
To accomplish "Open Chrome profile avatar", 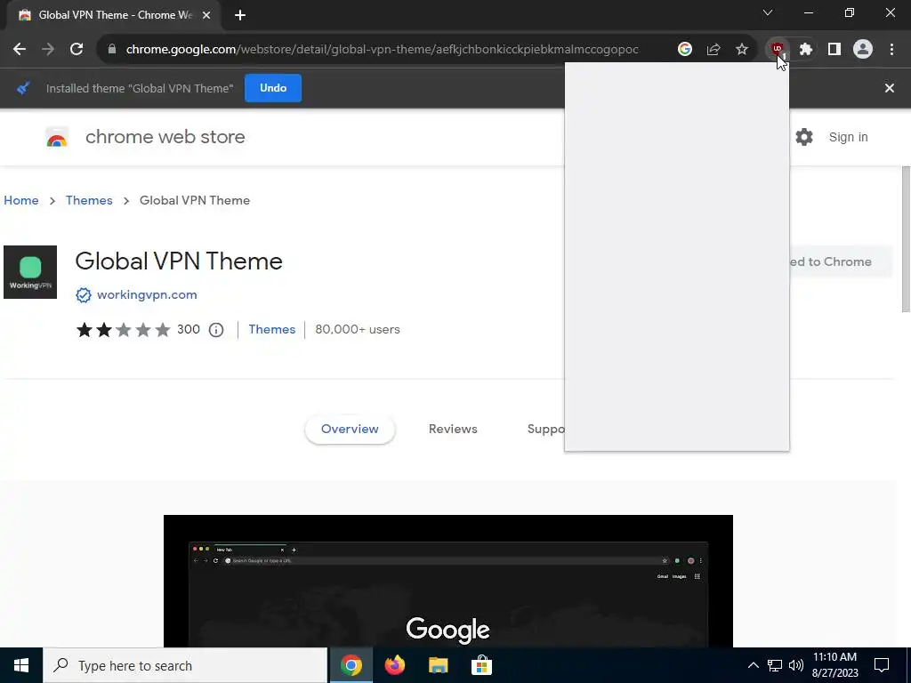I will coord(863,50).
